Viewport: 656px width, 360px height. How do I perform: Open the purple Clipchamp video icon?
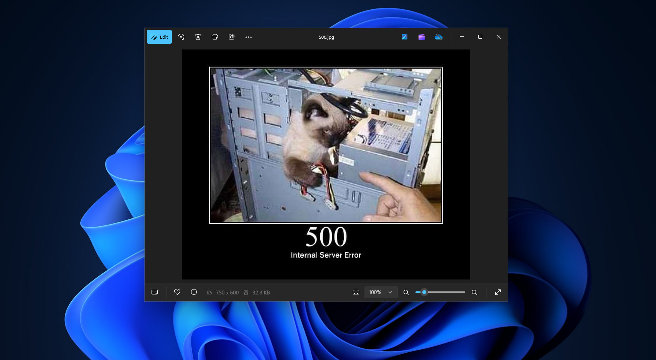(x=422, y=37)
